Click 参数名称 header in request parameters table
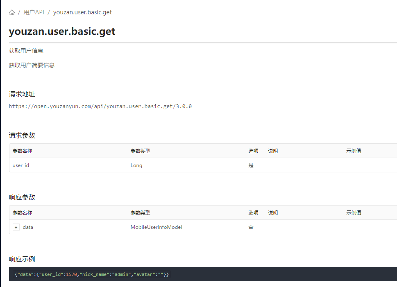 pyautogui.click(x=22, y=151)
